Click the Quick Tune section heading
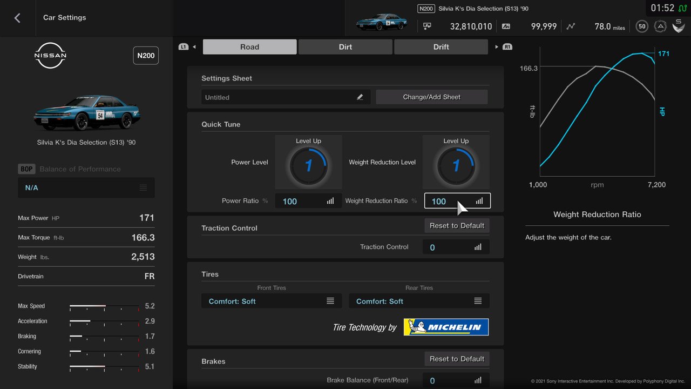 coord(221,124)
